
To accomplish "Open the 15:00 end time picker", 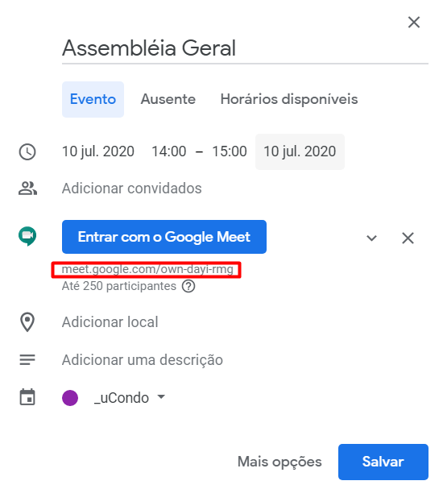I will 230,151.
